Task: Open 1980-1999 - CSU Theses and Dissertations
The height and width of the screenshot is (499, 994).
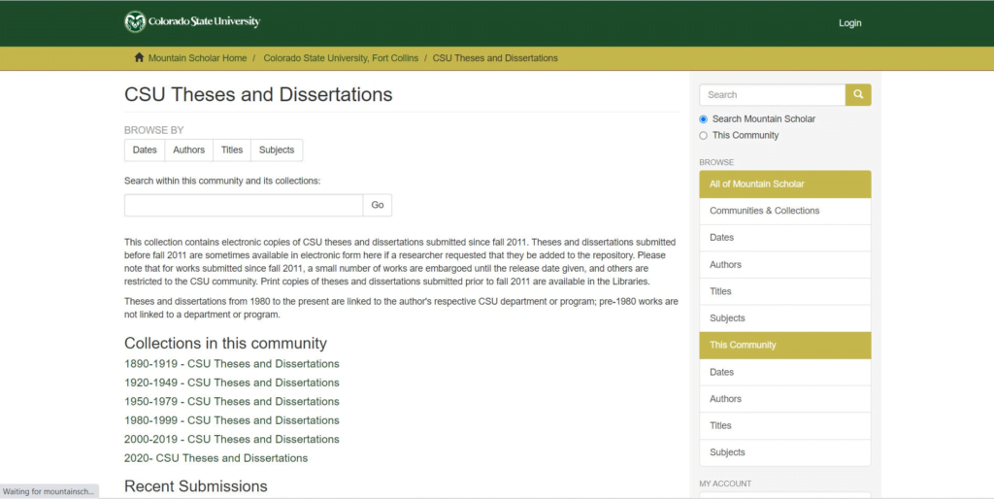Action: point(231,420)
